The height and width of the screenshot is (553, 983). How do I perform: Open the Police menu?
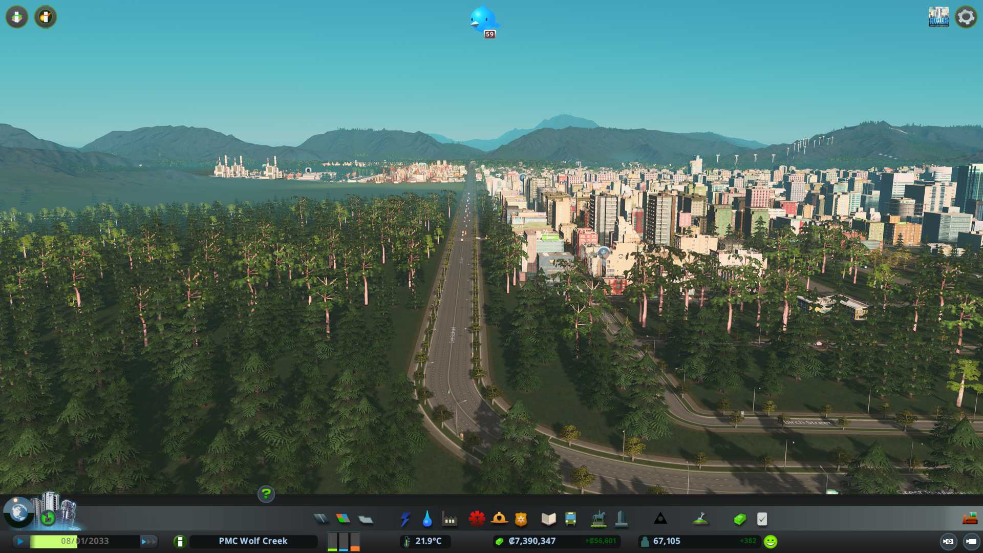tap(521, 519)
